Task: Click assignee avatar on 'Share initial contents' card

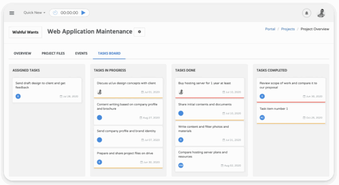Action: pos(181,113)
